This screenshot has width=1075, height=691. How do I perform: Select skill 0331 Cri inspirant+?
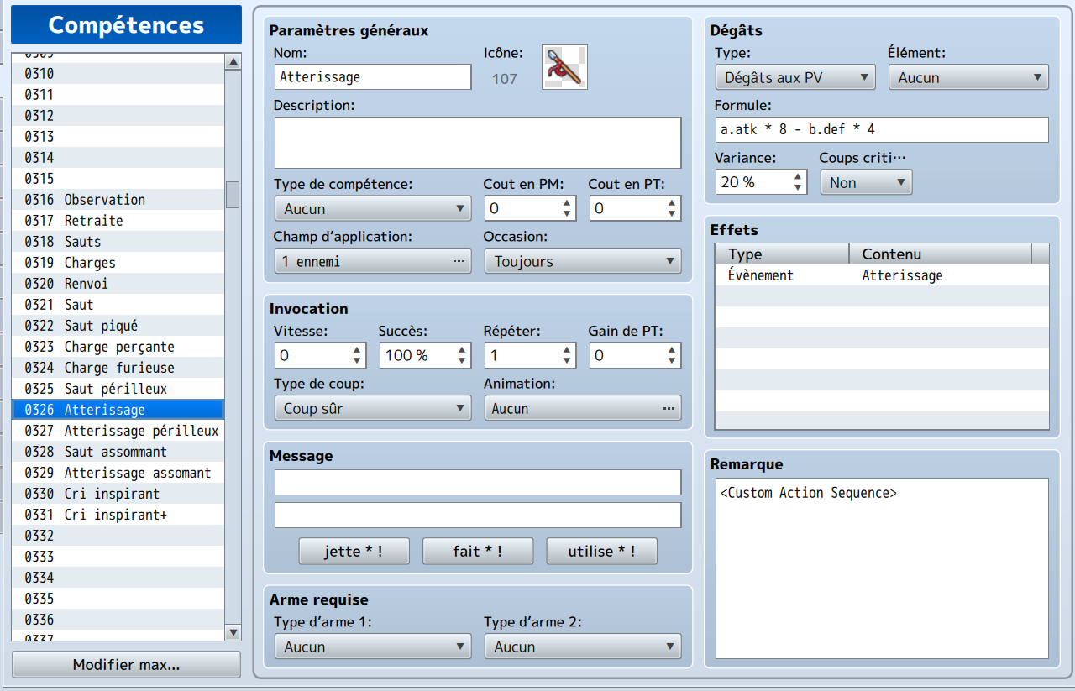tap(118, 515)
